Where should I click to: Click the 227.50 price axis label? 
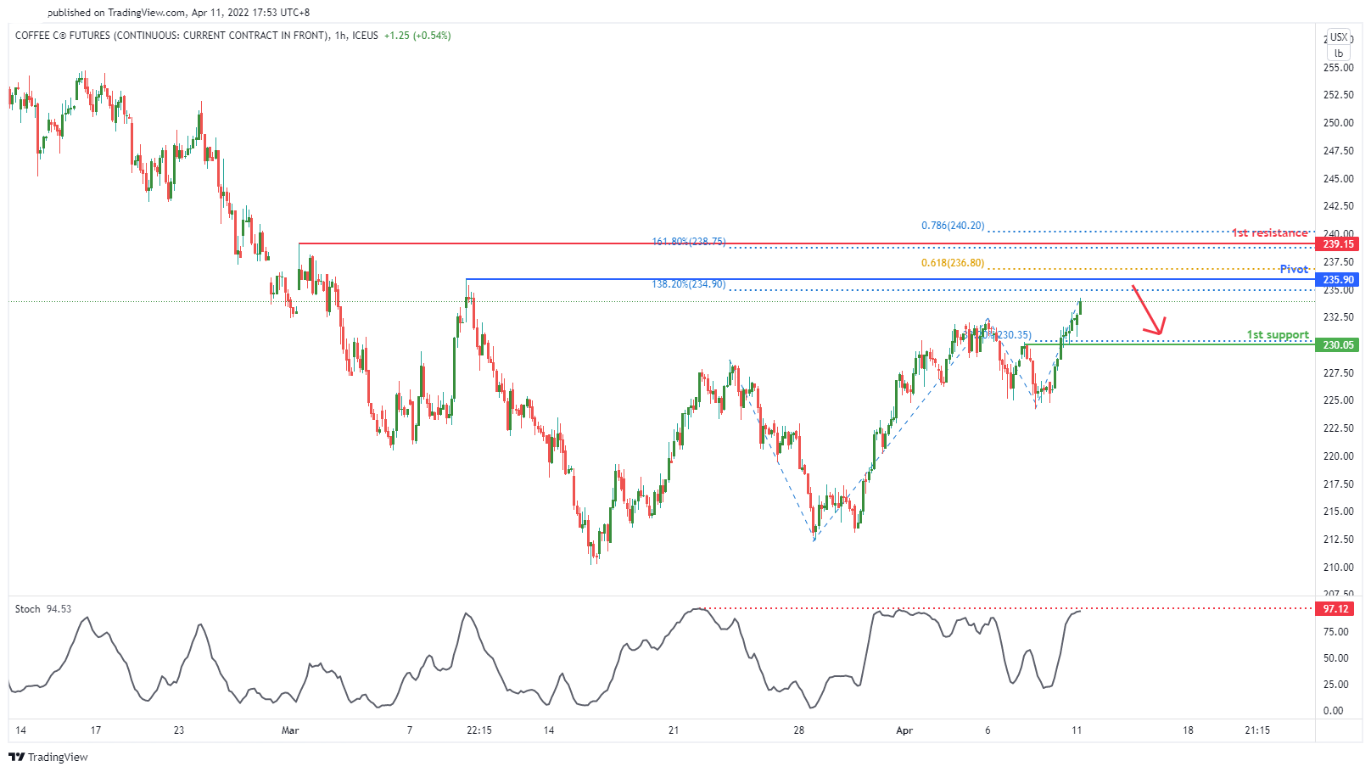tap(1339, 373)
